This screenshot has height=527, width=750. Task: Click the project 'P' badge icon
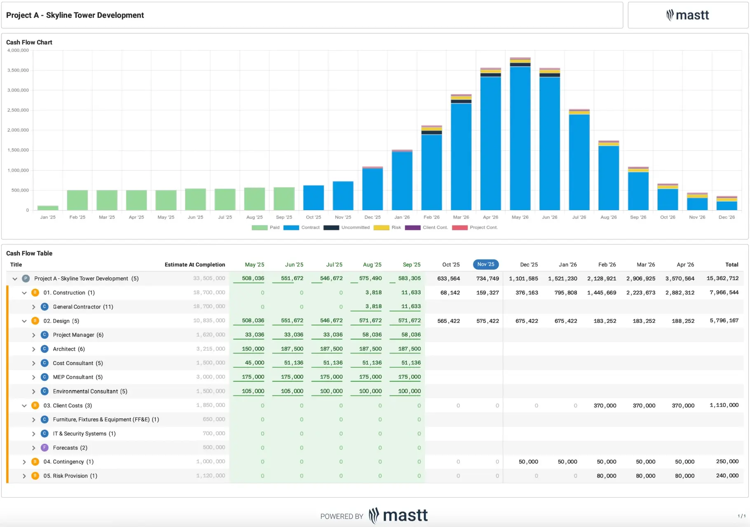pyautogui.click(x=26, y=278)
